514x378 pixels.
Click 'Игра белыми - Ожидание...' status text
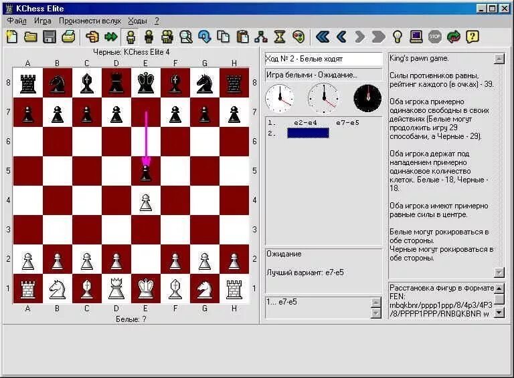pyautogui.click(x=311, y=75)
